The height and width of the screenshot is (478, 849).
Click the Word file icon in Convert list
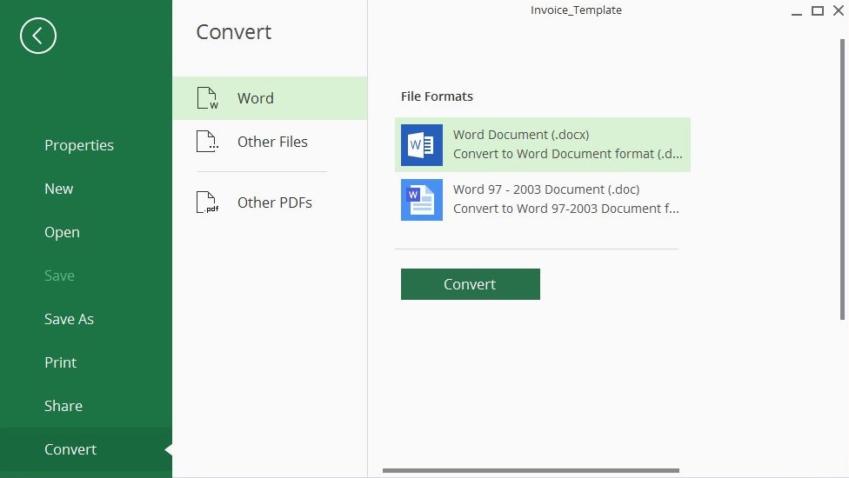tap(207, 98)
